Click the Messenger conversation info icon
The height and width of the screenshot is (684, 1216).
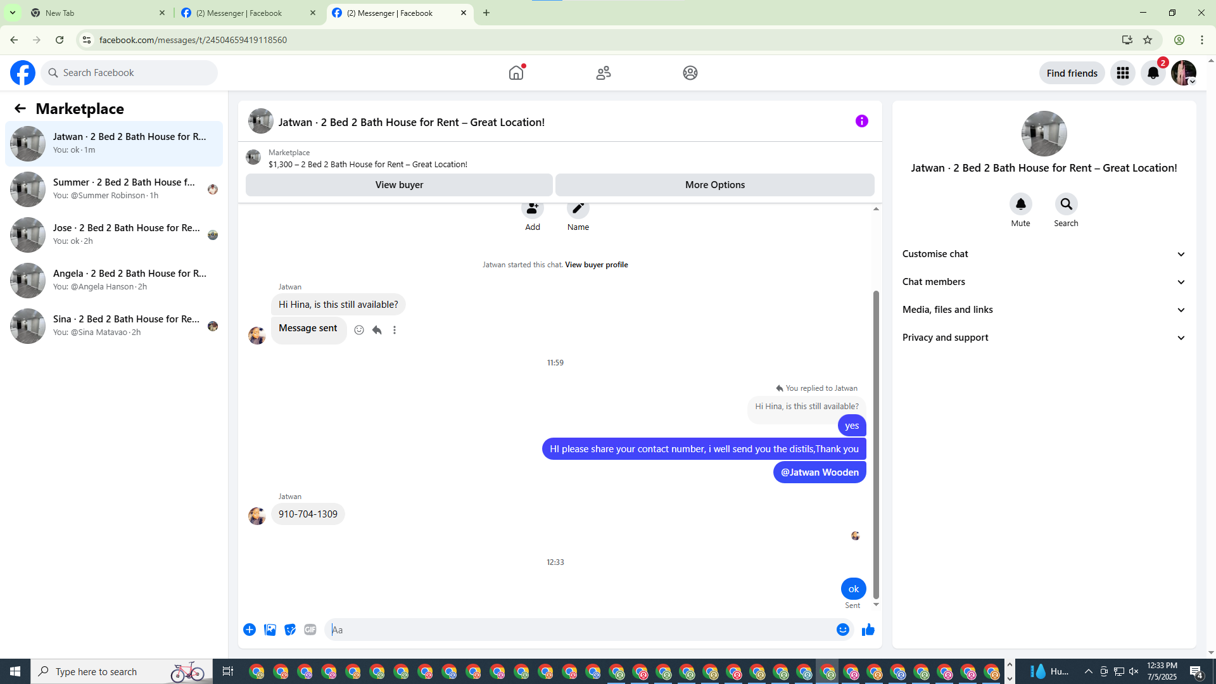tap(861, 121)
